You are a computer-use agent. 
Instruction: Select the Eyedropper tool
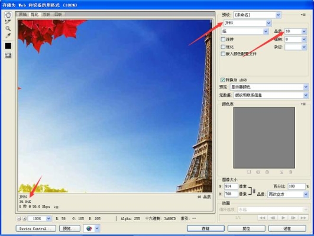[8, 35]
